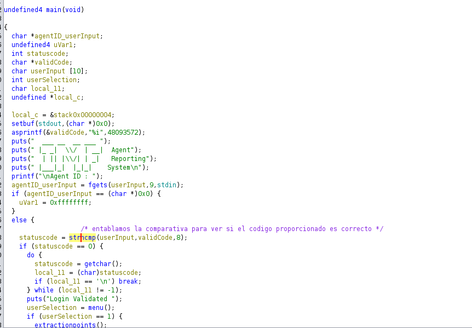Click the Spanish comment above strncmp
This screenshot has height=328, width=472.
tap(232, 229)
